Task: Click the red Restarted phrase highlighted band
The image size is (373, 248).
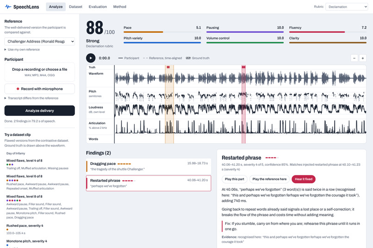Action: (x=243, y=104)
